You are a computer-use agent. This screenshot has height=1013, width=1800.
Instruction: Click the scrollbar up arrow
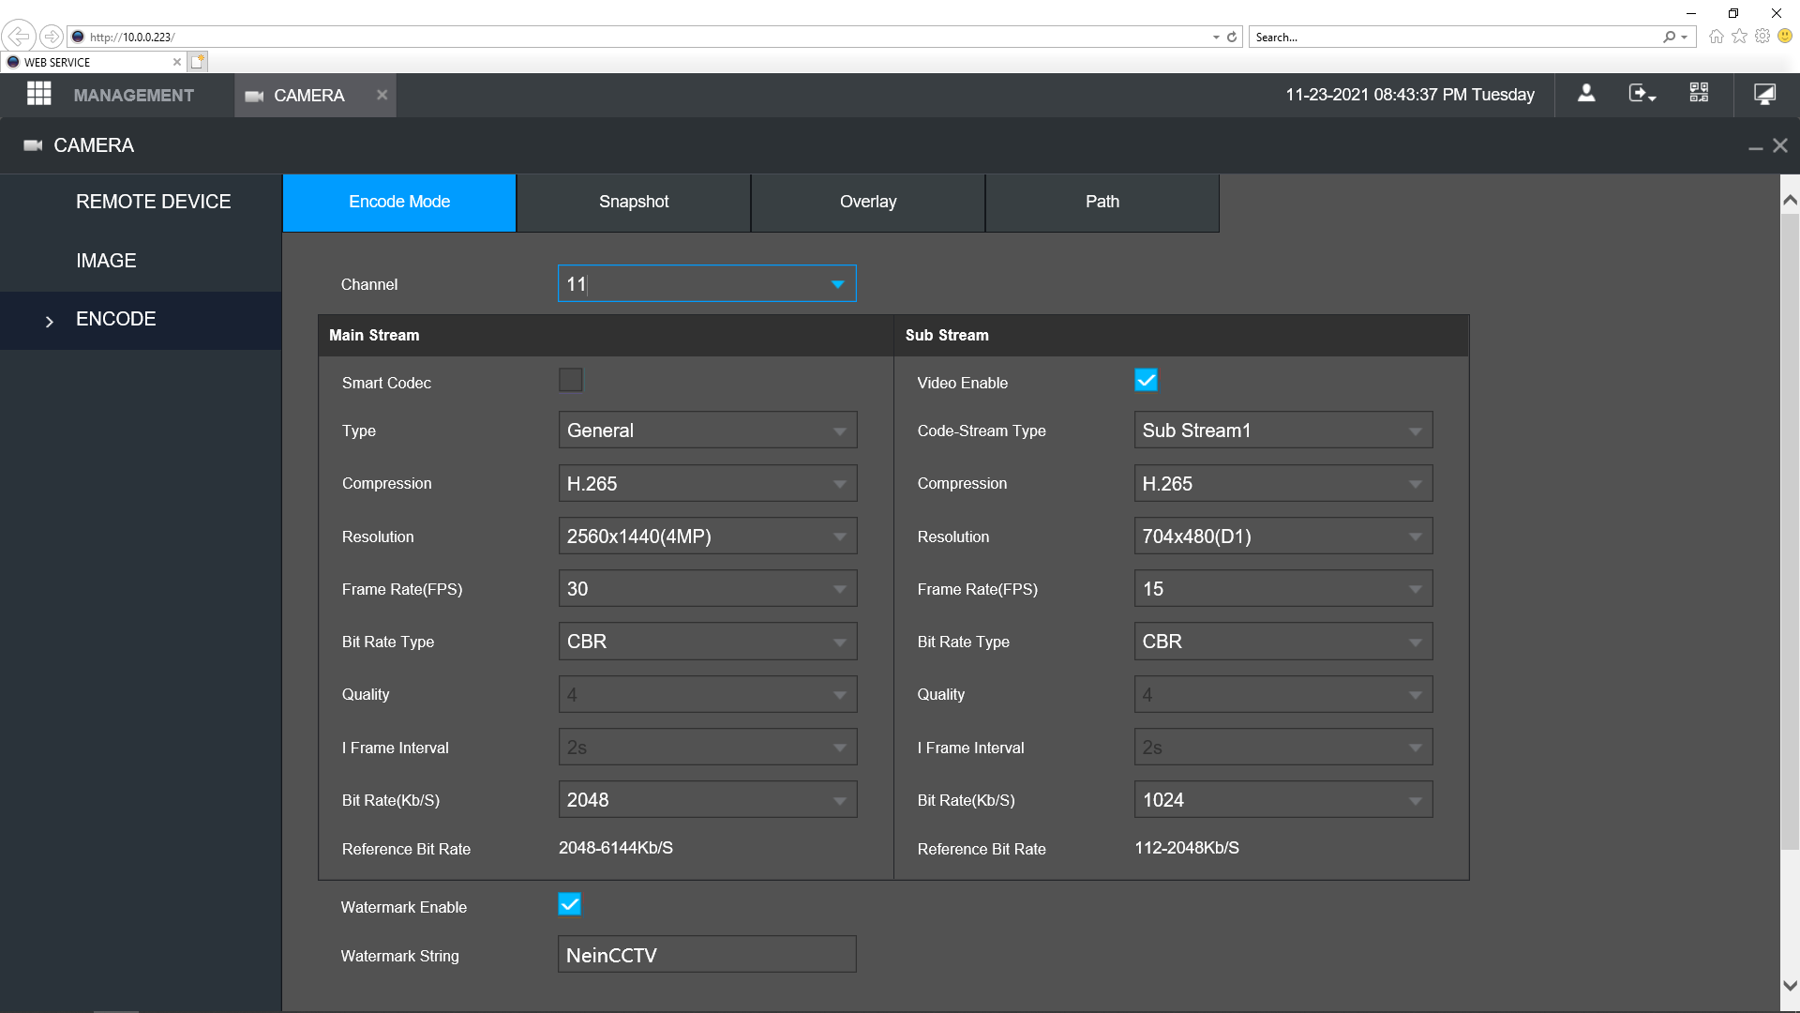1790,200
